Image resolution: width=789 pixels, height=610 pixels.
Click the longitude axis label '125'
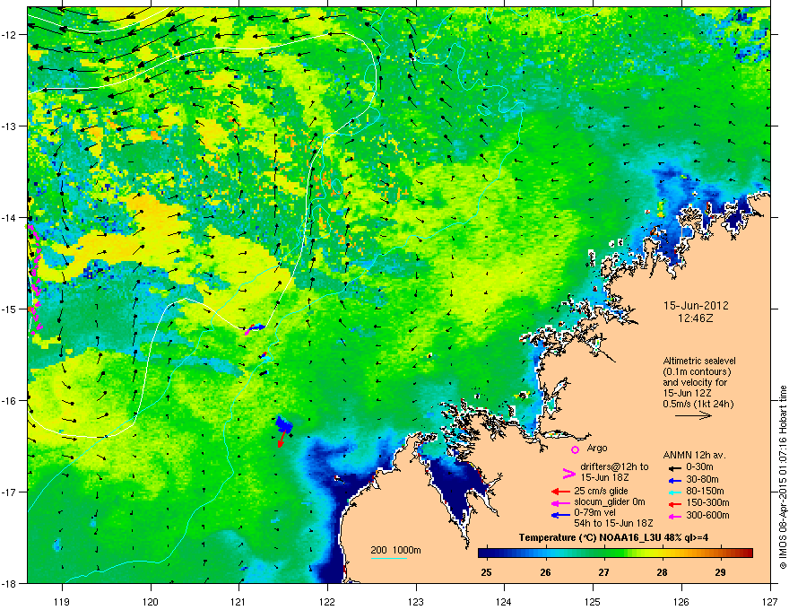[x=593, y=602]
